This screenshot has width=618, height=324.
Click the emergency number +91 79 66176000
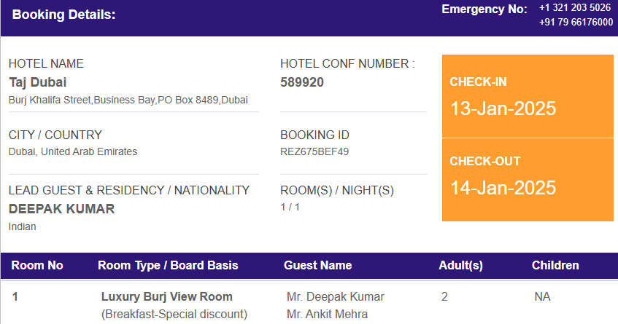click(x=576, y=22)
